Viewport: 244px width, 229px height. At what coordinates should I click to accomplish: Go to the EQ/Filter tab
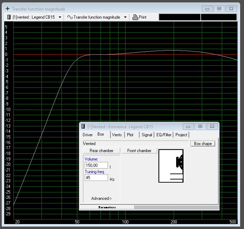[164, 135]
